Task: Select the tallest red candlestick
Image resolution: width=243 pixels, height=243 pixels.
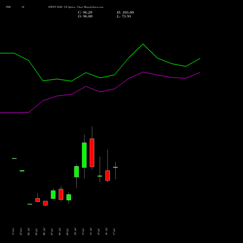Action: (x=92, y=153)
